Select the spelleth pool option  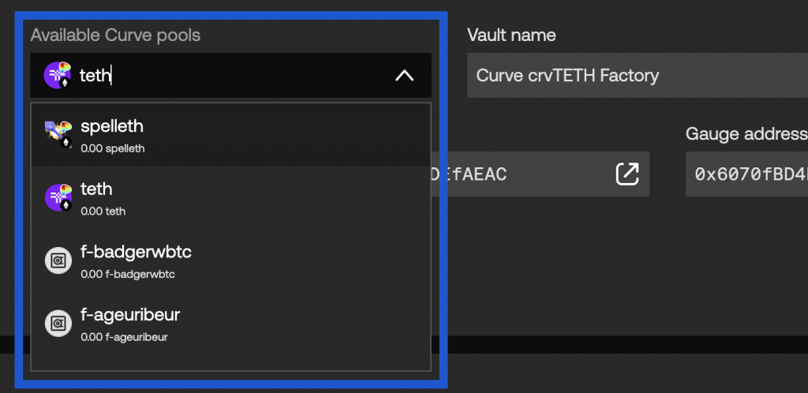(231, 135)
